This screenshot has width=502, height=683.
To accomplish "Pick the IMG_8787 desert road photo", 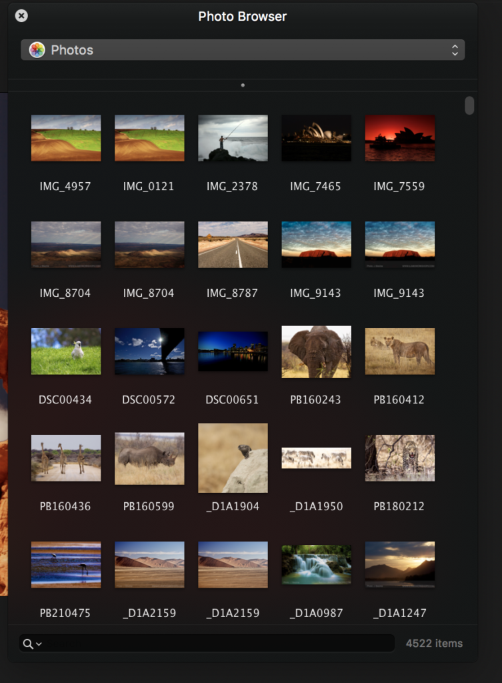I will pyautogui.click(x=233, y=245).
